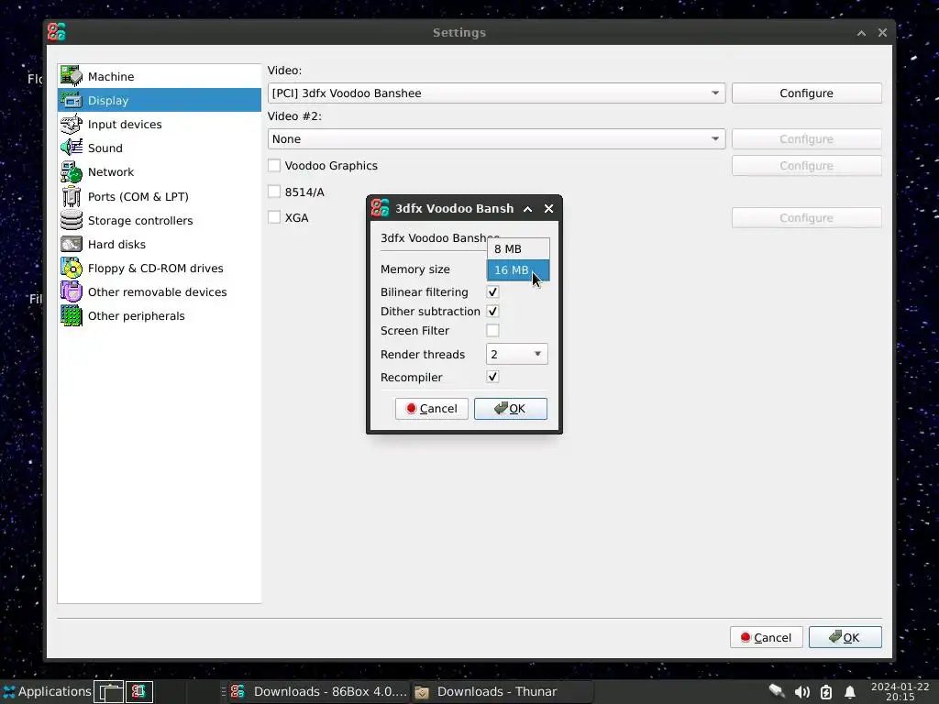Click Cancel in the Voodoo Banshee dialog
The height and width of the screenshot is (704, 939).
[432, 408]
